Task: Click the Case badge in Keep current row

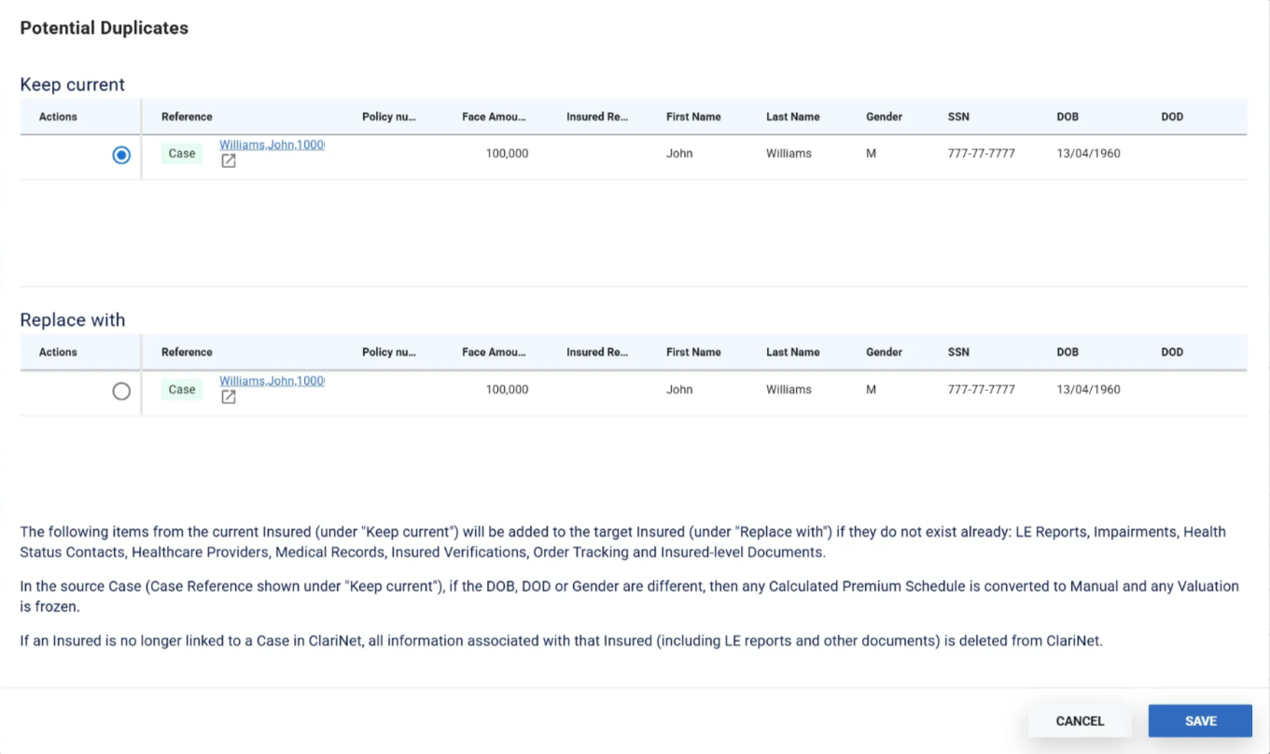Action: pos(182,154)
